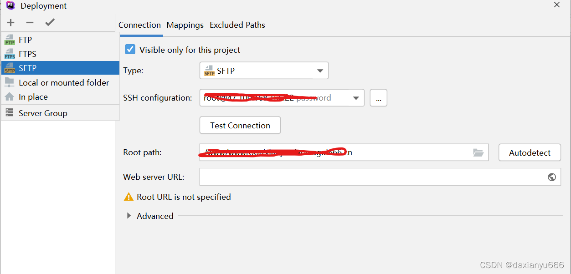
Task: Click the globe icon in Web server URL
Action: pyautogui.click(x=551, y=177)
